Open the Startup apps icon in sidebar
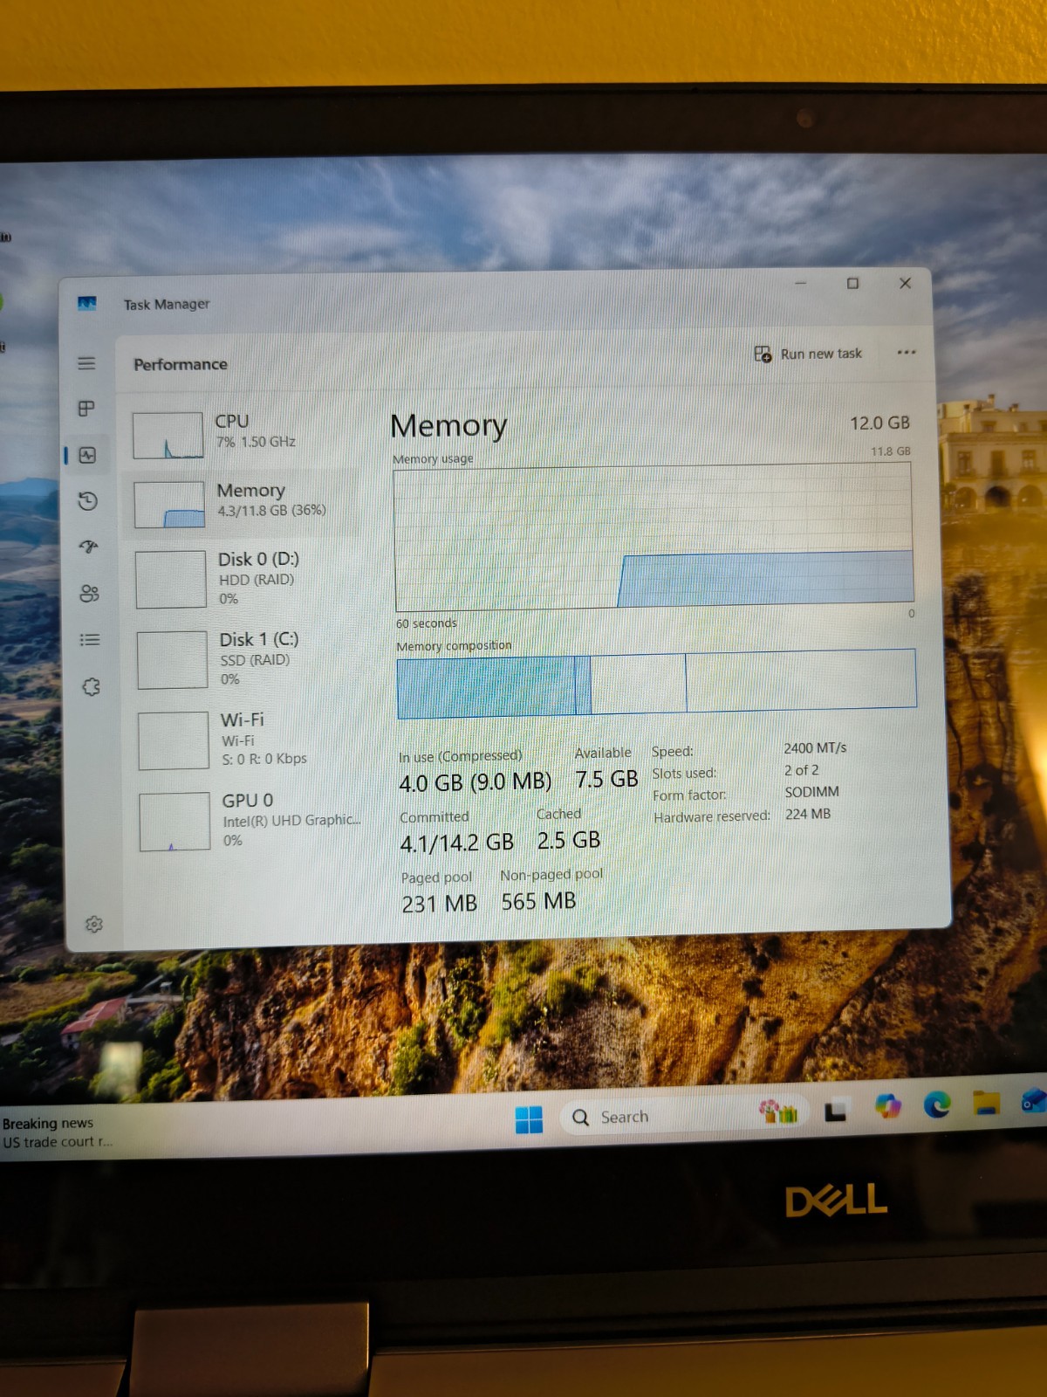The height and width of the screenshot is (1397, 1047). pyautogui.click(x=88, y=547)
